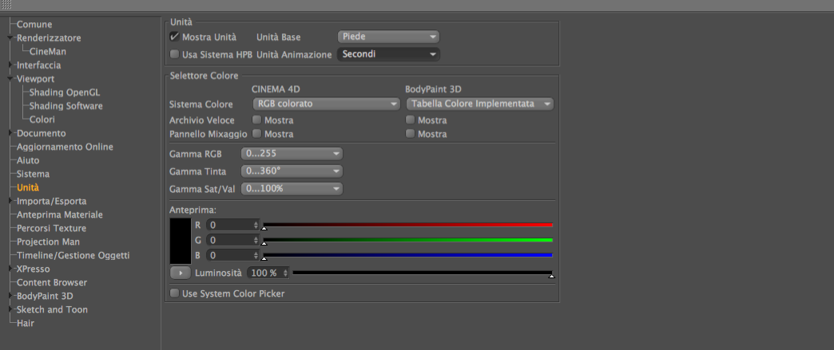Screen dimensions: 834x350
Task: Select Sketch and Toon in the sidebar
Action: coord(52,309)
